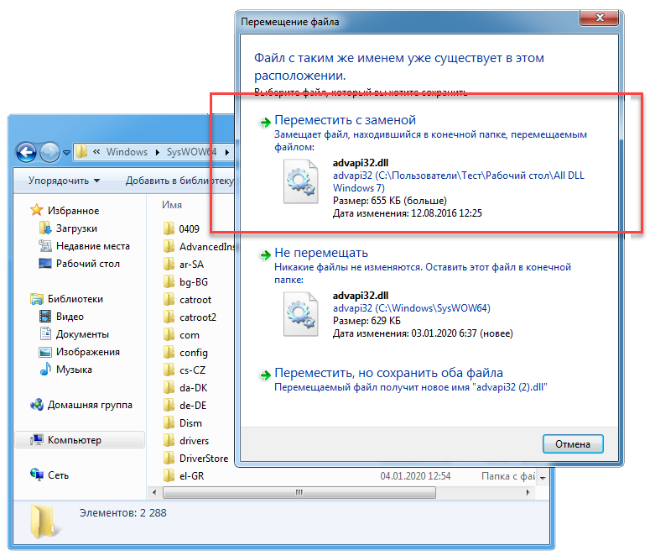Click the horizontal scrollbar thumb
This screenshot has width=655, height=556.
[299, 492]
